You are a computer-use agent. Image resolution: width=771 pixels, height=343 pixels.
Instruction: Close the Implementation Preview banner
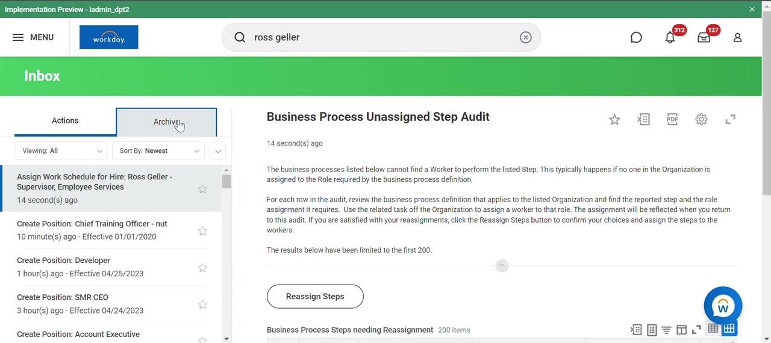752,9
